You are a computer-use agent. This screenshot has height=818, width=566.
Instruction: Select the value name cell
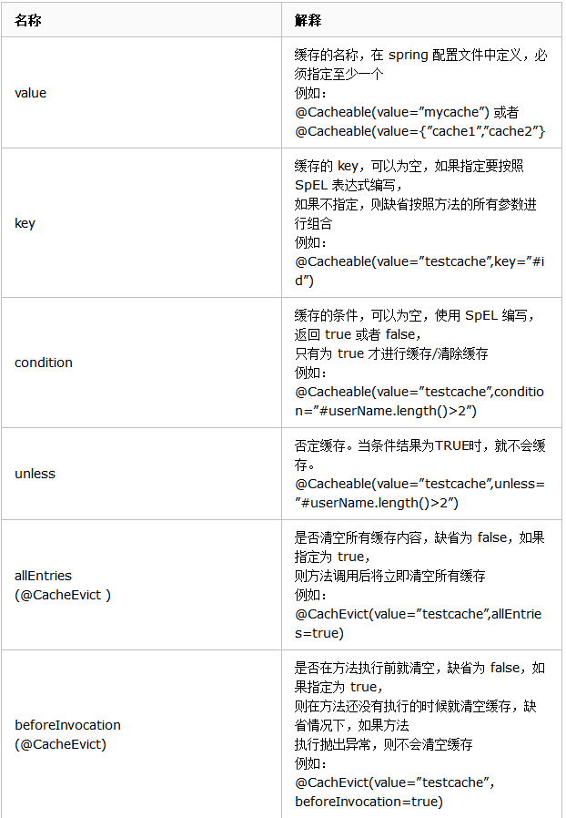pyautogui.click(x=30, y=93)
